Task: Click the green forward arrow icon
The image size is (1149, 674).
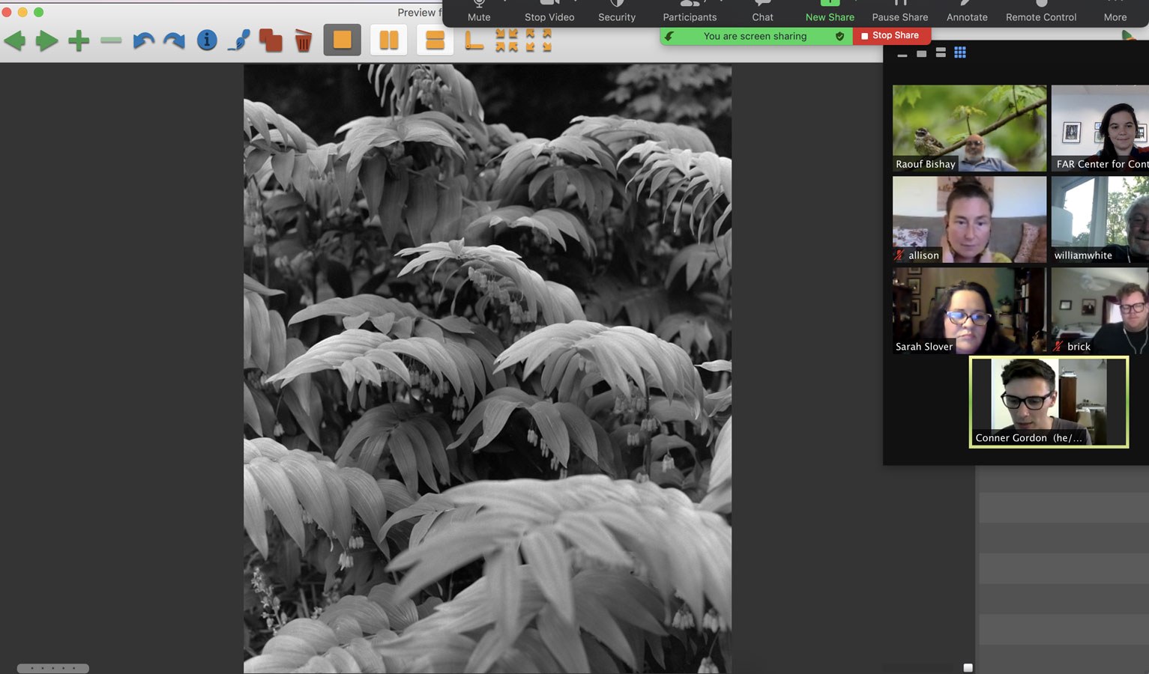Action: (x=46, y=40)
